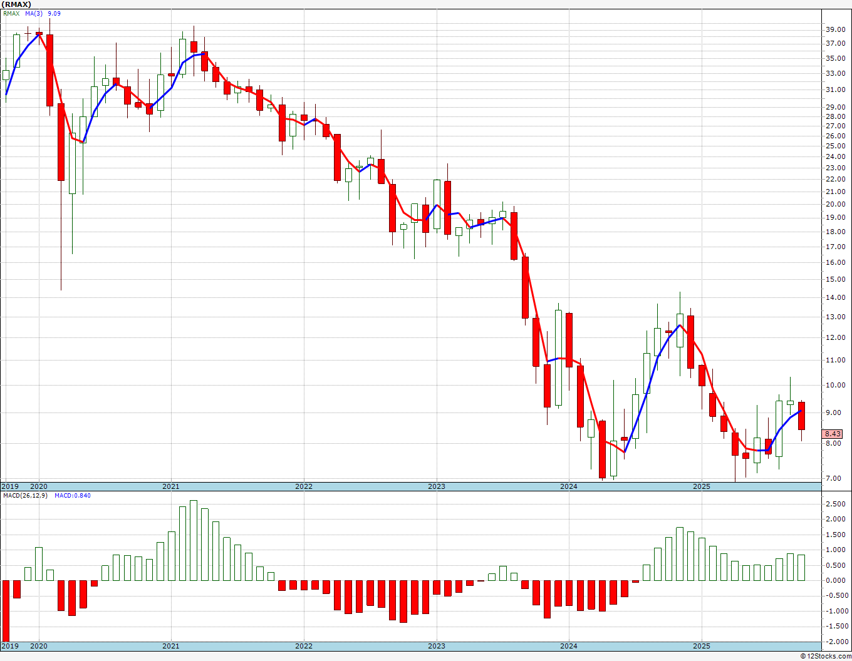This screenshot has height=661, width=852.
Task: Pick the 10.00 price axis label
Action: (x=836, y=386)
